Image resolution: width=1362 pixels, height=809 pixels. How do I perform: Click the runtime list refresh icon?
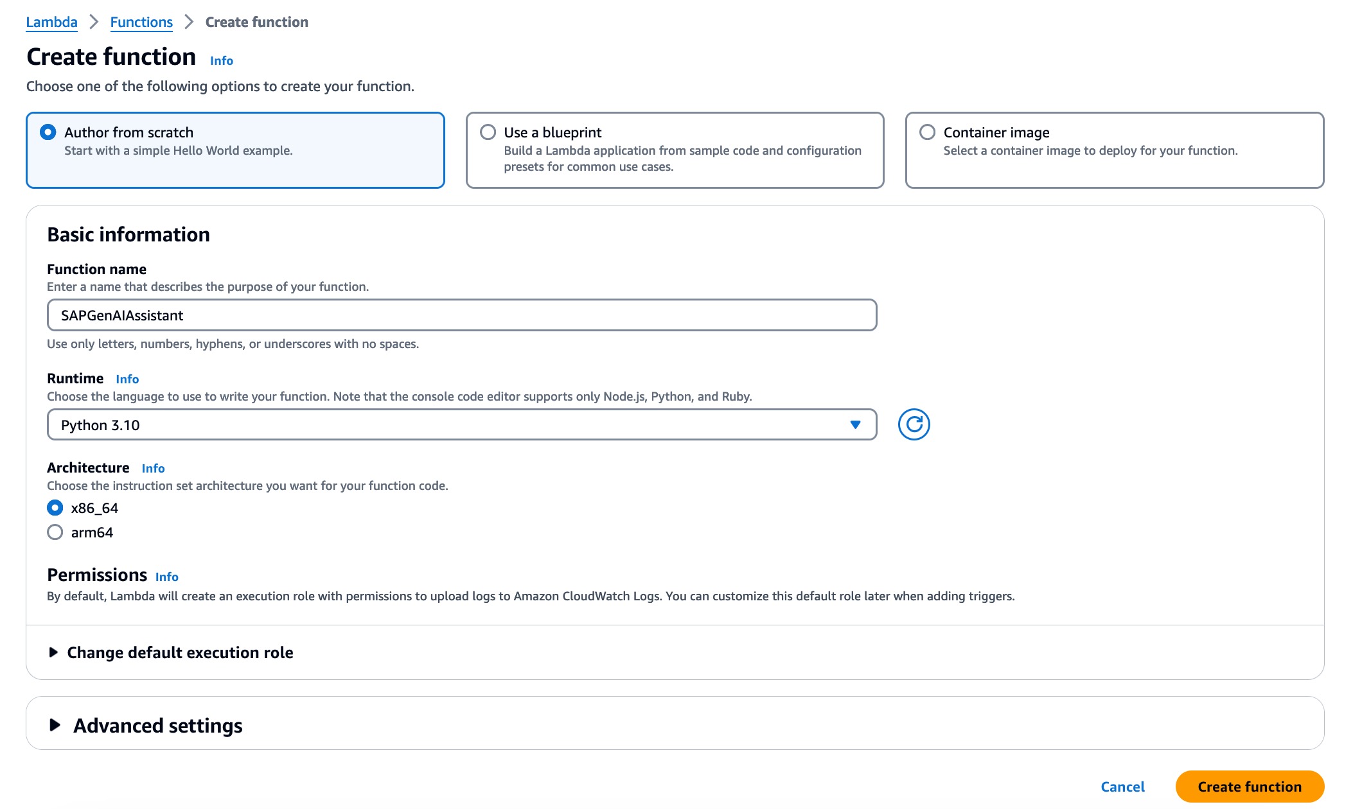point(914,424)
